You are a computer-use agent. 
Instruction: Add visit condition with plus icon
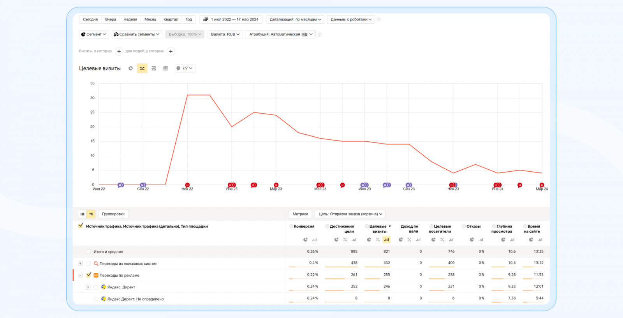(x=119, y=51)
